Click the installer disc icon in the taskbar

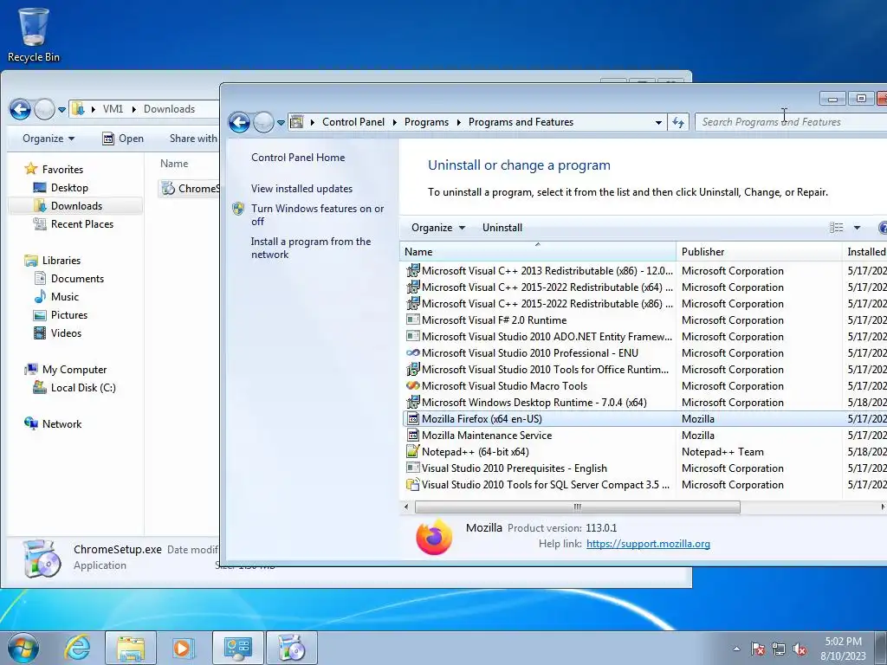(x=291, y=648)
